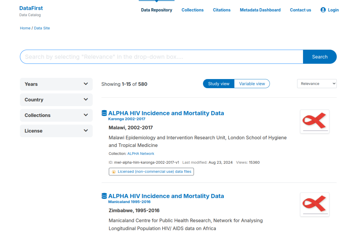
Task: Click the DataFirst logo title
Action: click(x=31, y=8)
